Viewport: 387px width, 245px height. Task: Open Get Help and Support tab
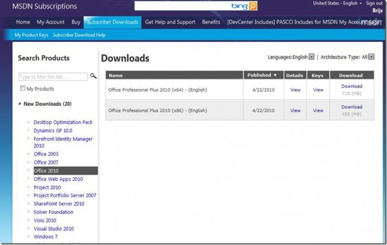pyautogui.click(x=170, y=22)
